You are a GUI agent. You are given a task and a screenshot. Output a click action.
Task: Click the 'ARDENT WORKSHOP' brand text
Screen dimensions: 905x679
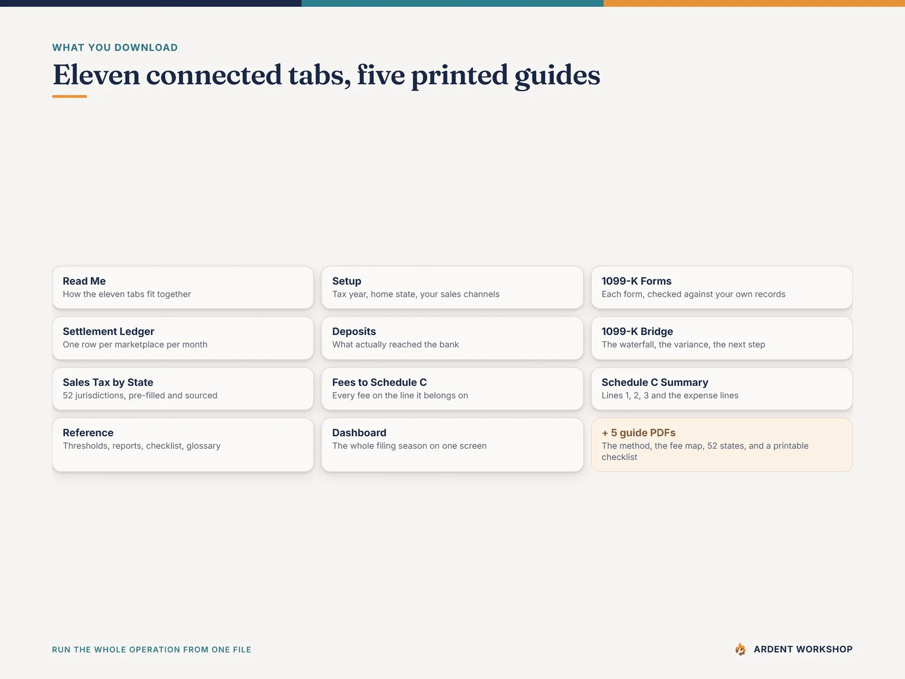[803, 649]
